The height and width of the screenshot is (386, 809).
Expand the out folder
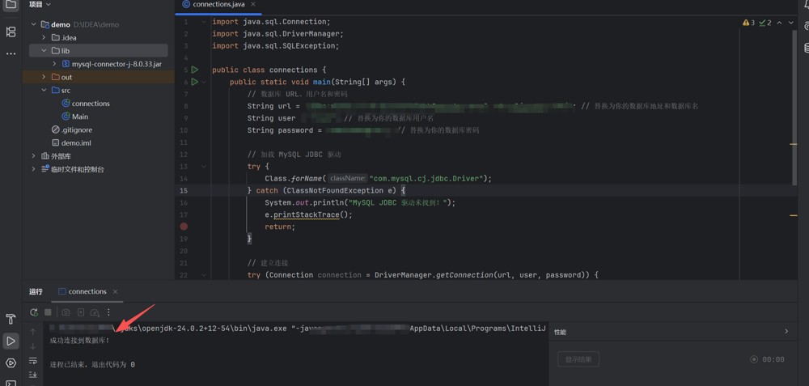[44, 77]
